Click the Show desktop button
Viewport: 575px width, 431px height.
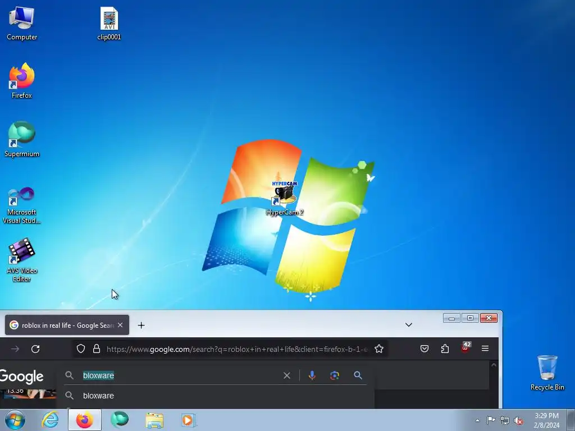click(x=571, y=420)
